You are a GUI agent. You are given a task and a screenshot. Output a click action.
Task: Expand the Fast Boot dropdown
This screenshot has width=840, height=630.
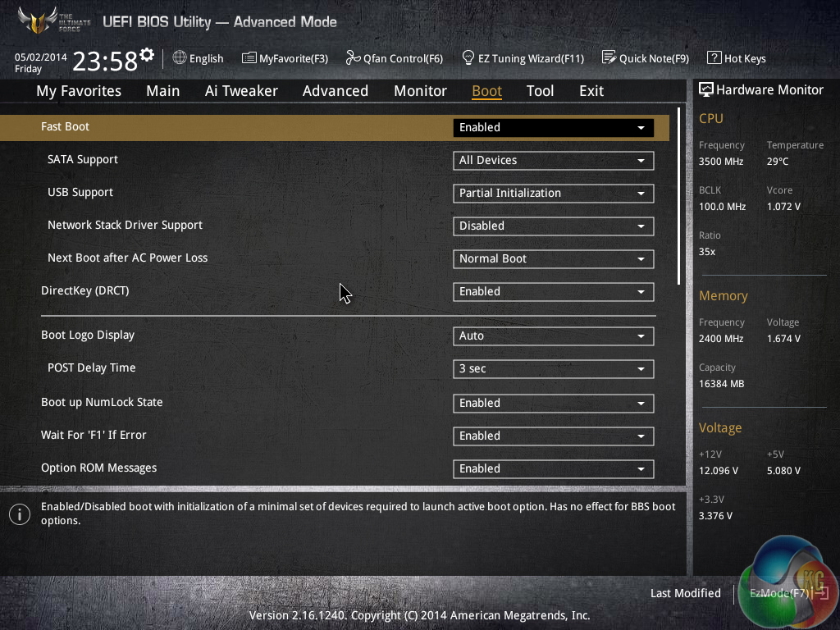click(553, 127)
